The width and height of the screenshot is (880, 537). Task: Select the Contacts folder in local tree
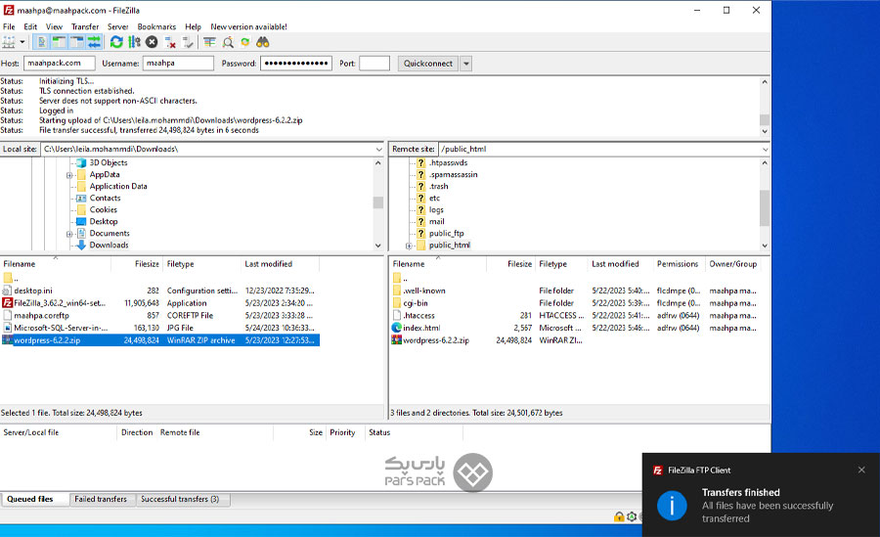click(x=105, y=199)
